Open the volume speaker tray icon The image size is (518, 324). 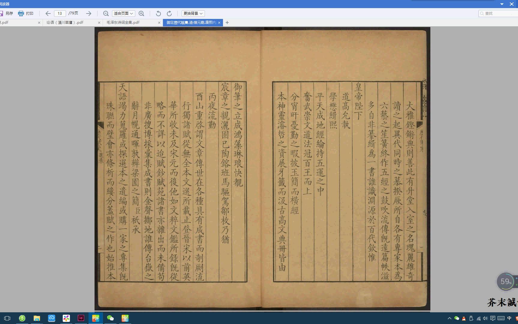(485, 318)
